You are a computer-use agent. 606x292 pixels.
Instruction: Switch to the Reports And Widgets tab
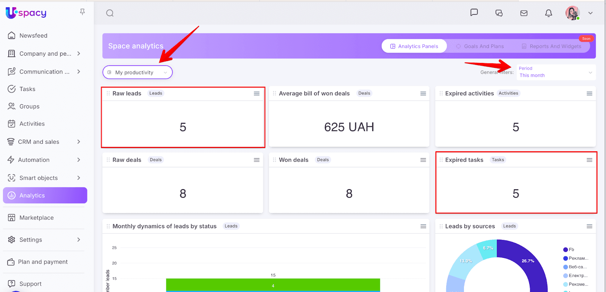coord(551,46)
